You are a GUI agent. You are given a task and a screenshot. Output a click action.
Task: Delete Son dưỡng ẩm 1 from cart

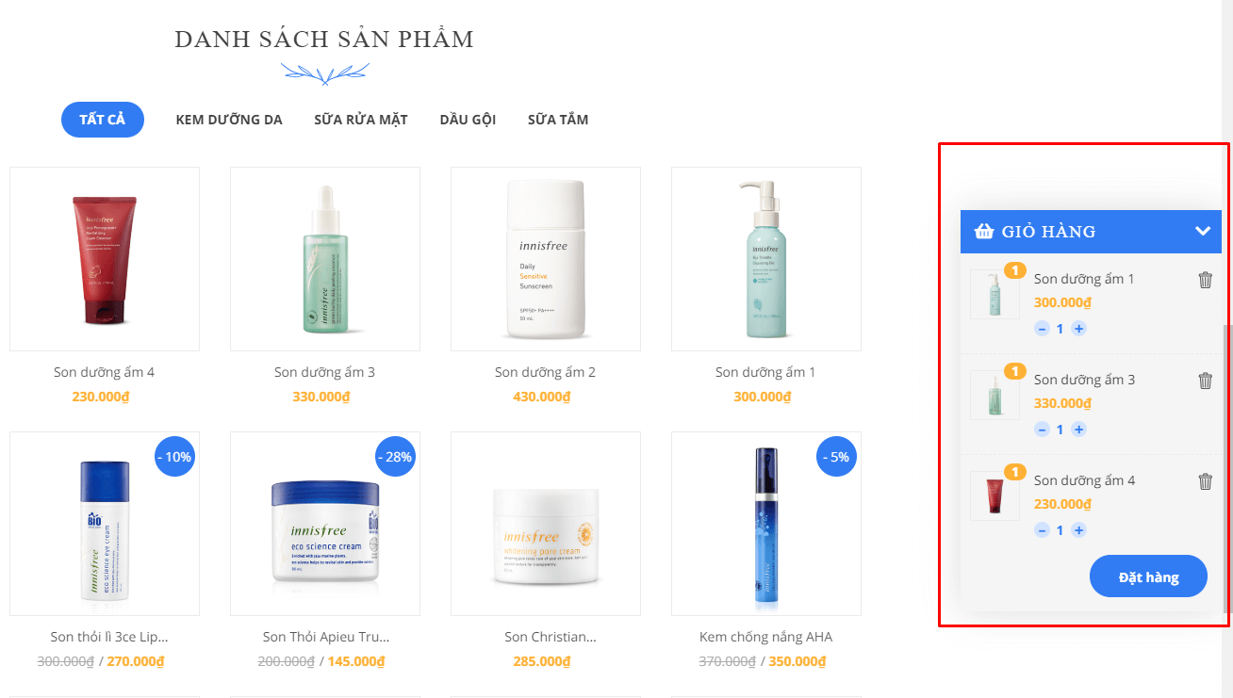[1205, 280]
